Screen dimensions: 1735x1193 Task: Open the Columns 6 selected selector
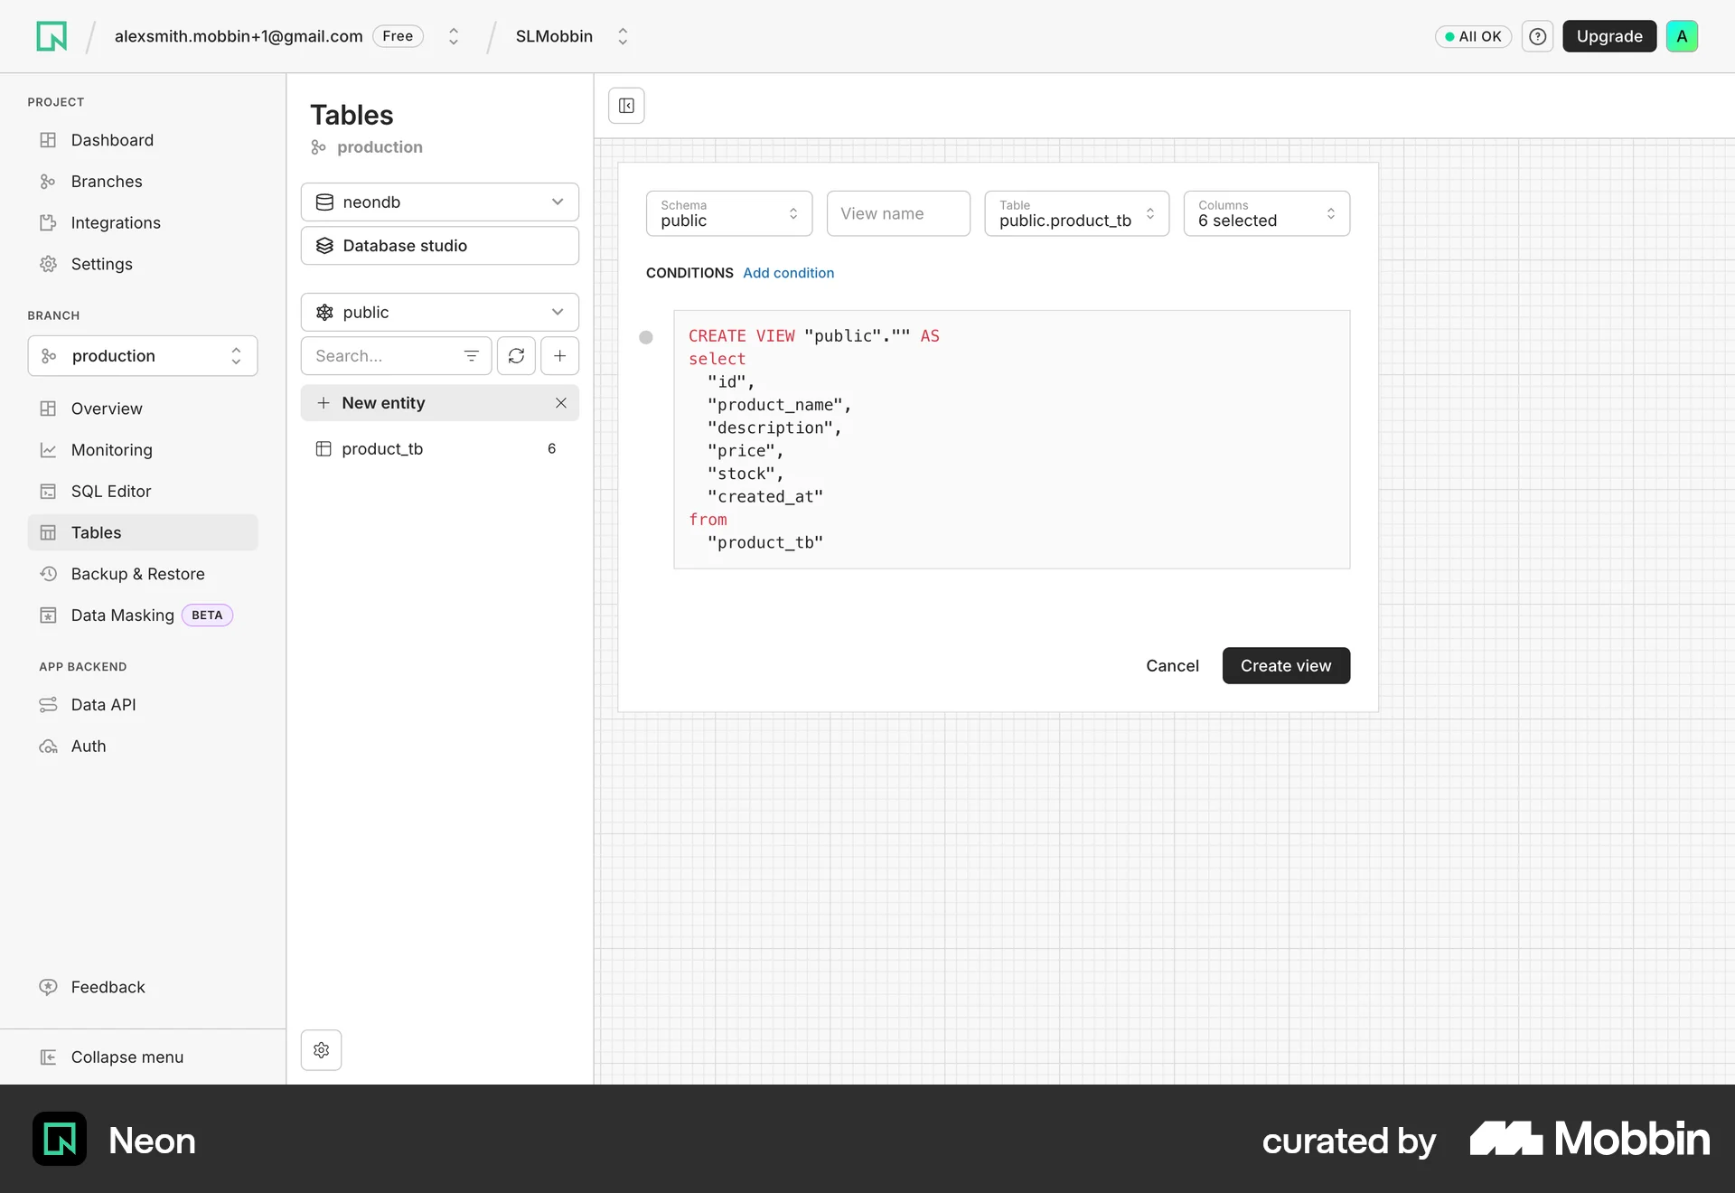1267,214
